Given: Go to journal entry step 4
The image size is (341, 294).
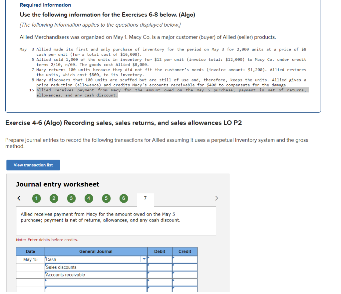Looking at the screenshot, I should point(89,198).
